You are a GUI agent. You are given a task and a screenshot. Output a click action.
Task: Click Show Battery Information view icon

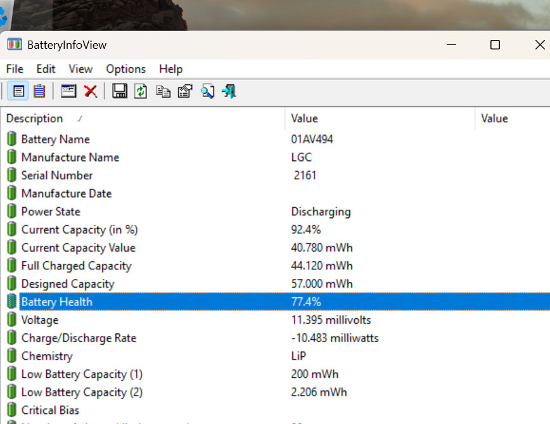click(x=18, y=91)
